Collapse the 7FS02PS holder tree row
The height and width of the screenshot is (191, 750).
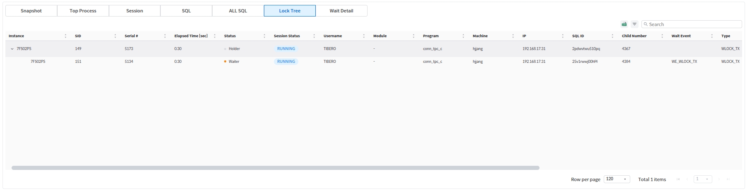pos(12,49)
